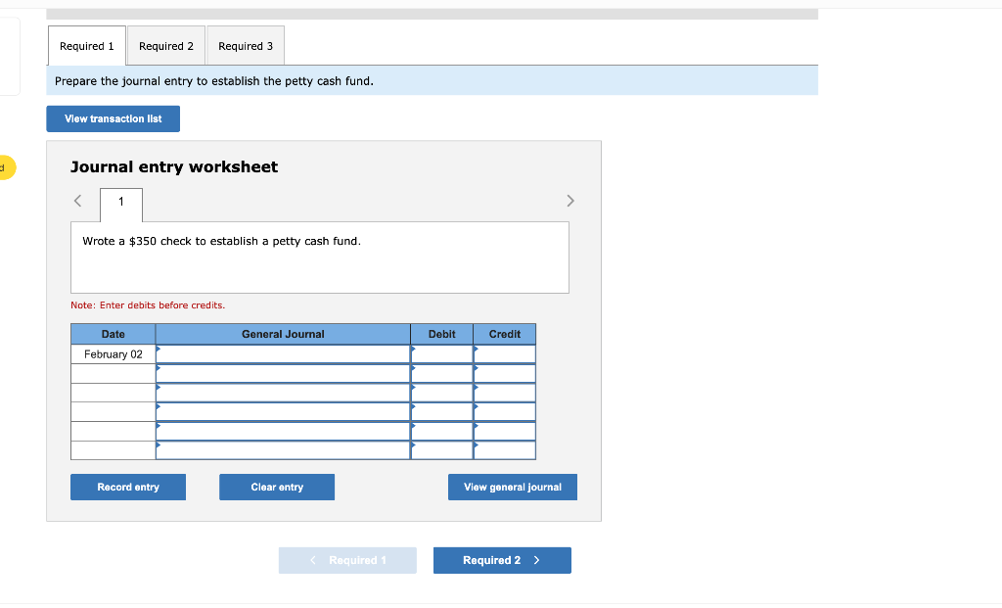Select fifth row General Journal cell
Screen dimensions: 1002x608
point(283,431)
